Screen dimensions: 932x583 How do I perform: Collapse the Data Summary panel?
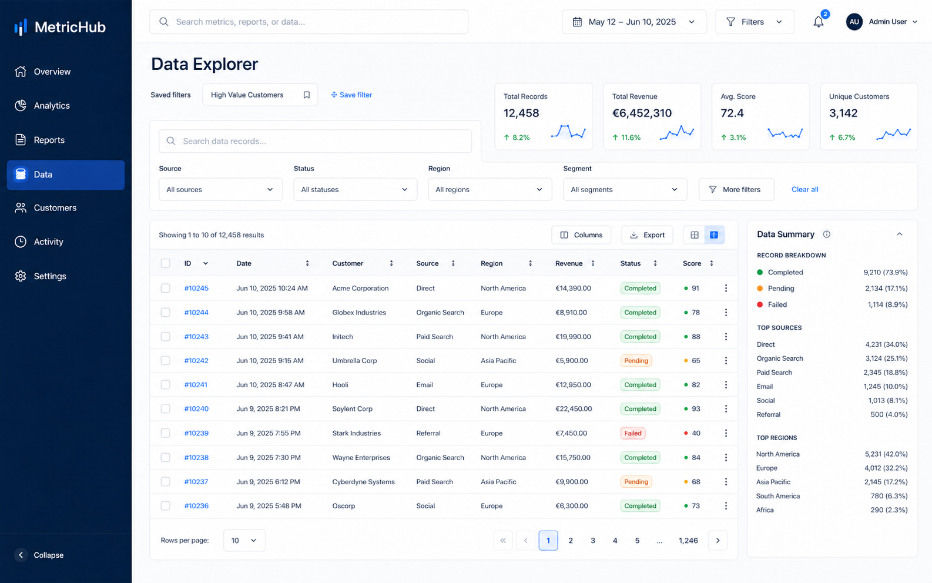tap(899, 234)
